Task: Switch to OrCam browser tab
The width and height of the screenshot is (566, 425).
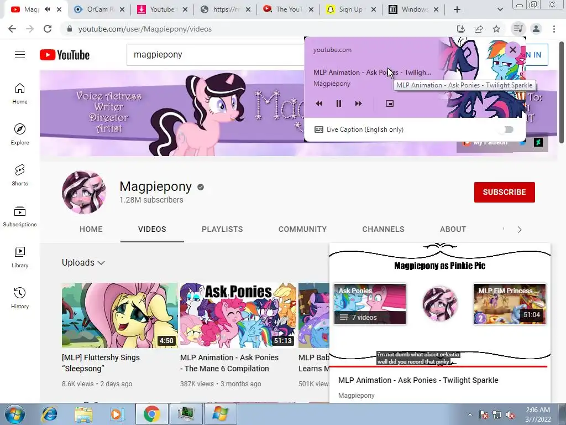Action: [x=98, y=9]
